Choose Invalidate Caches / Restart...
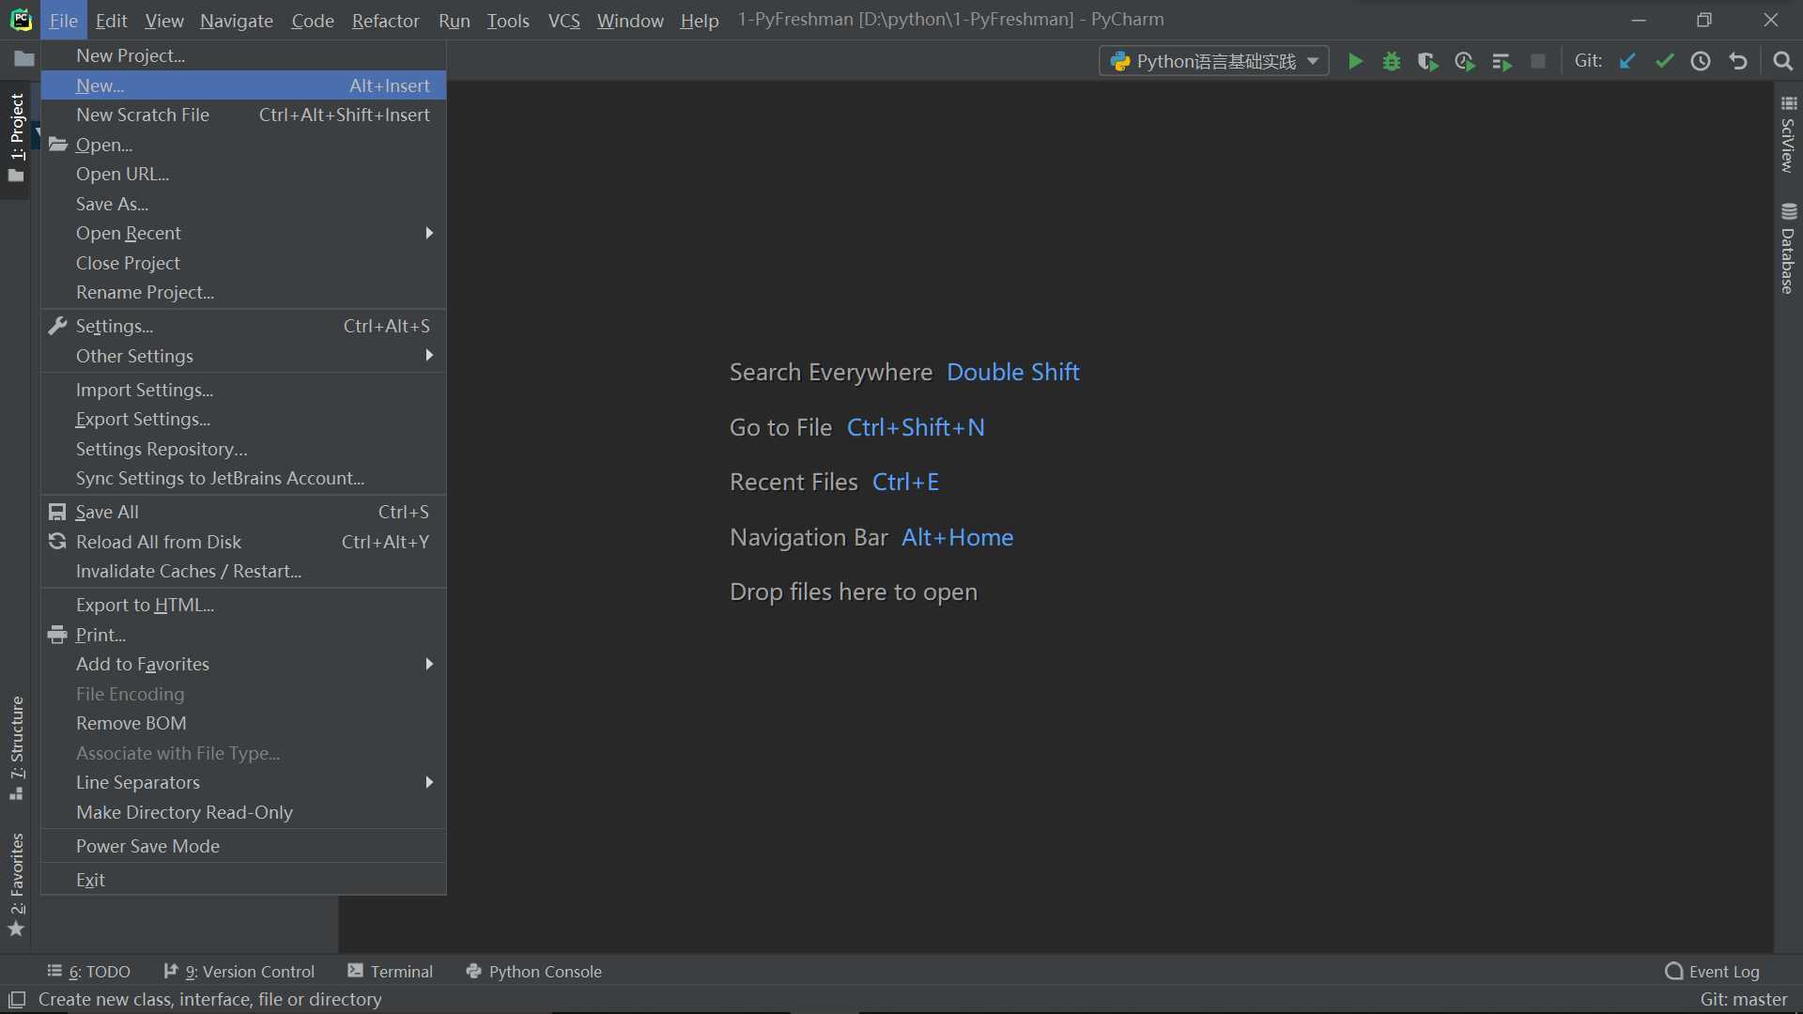 [x=243, y=571]
